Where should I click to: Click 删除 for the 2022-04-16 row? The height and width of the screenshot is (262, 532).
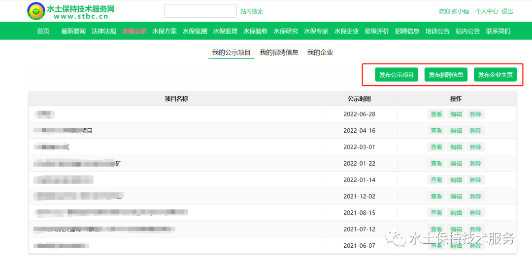pos(476,131)
